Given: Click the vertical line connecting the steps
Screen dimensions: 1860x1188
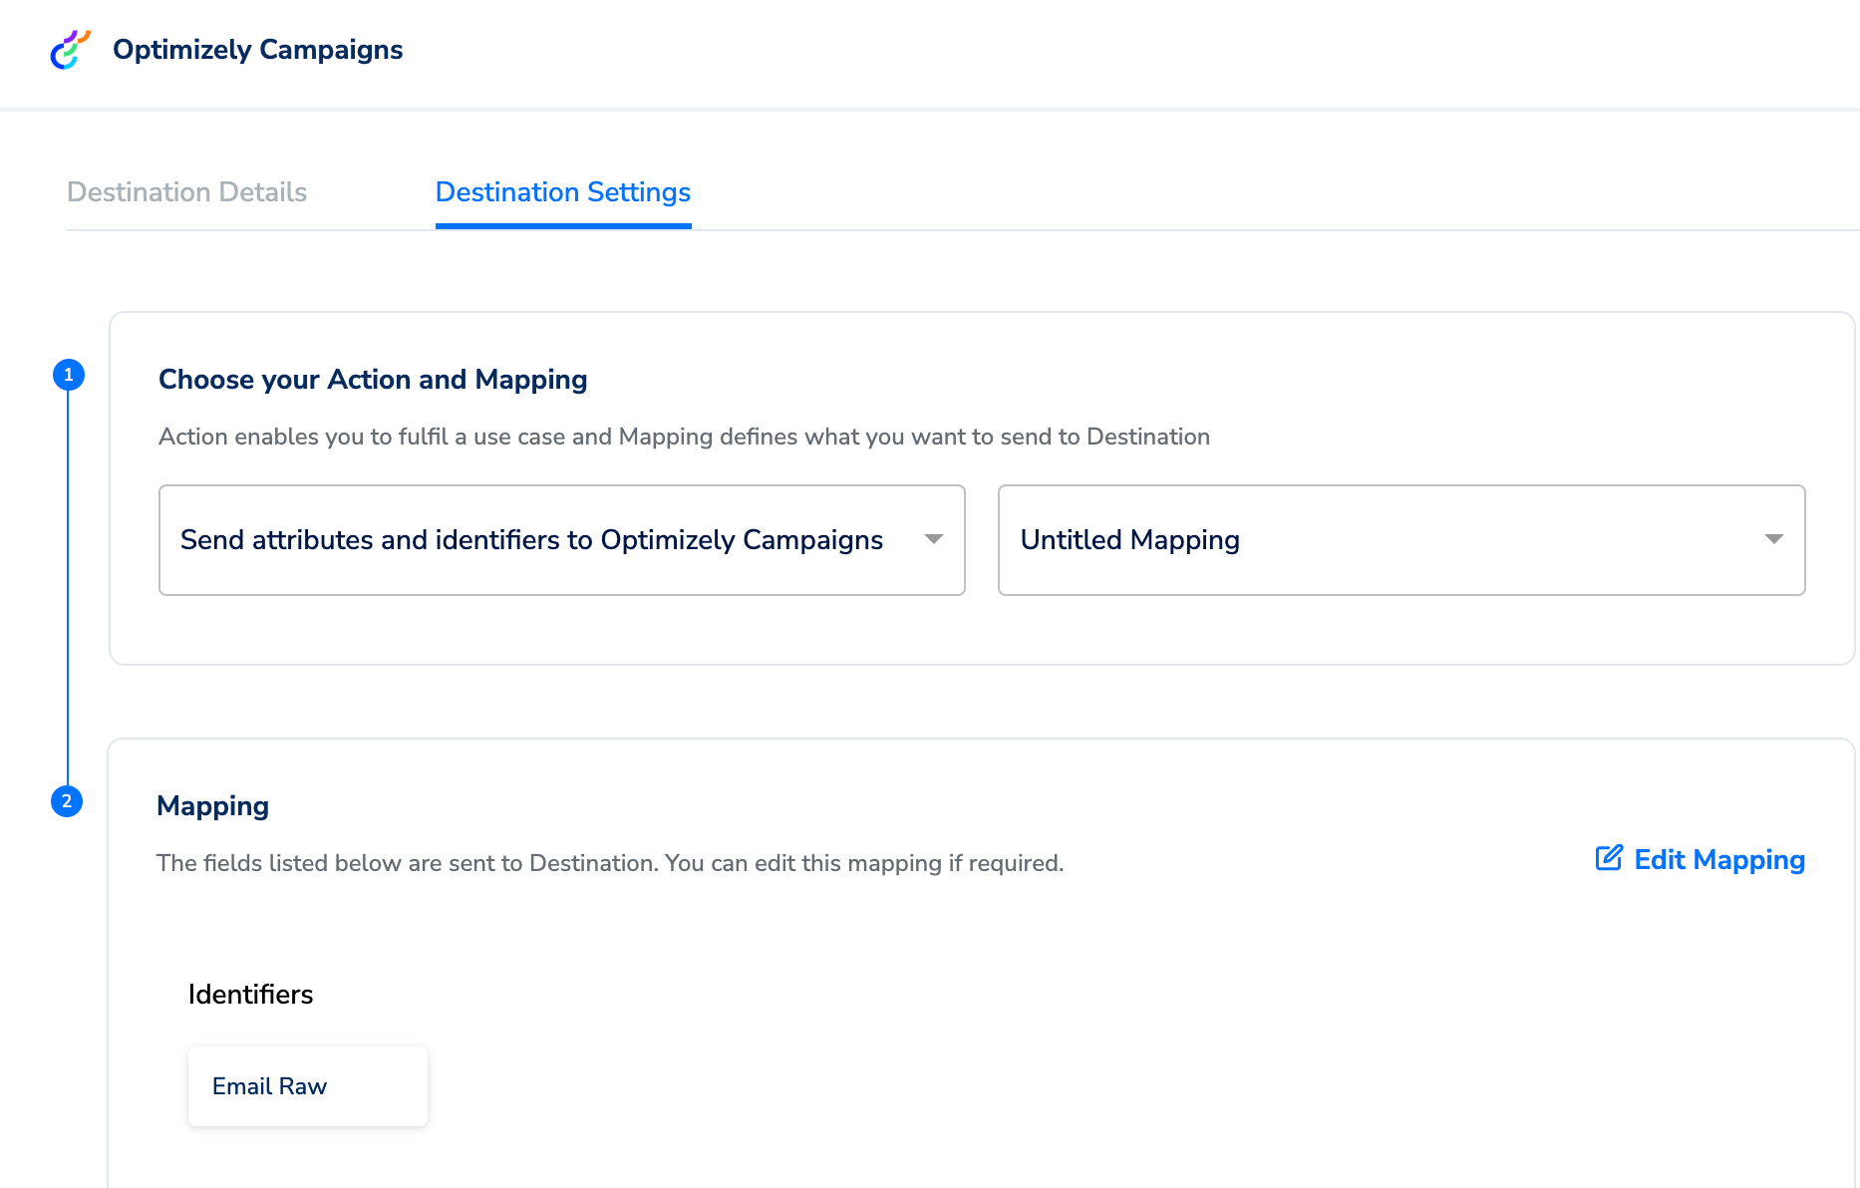Looking at the screenshot, I should coord(68,588).
